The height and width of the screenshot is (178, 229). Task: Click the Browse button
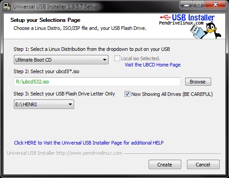(x=198, y=82)
